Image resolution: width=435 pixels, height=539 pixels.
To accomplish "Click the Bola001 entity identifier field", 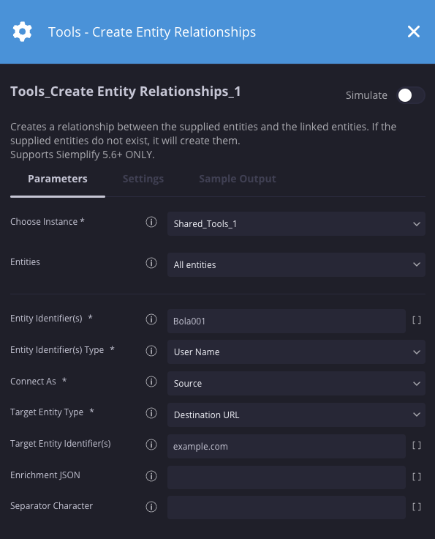I will pyautogui.click(x=287, y=321).
